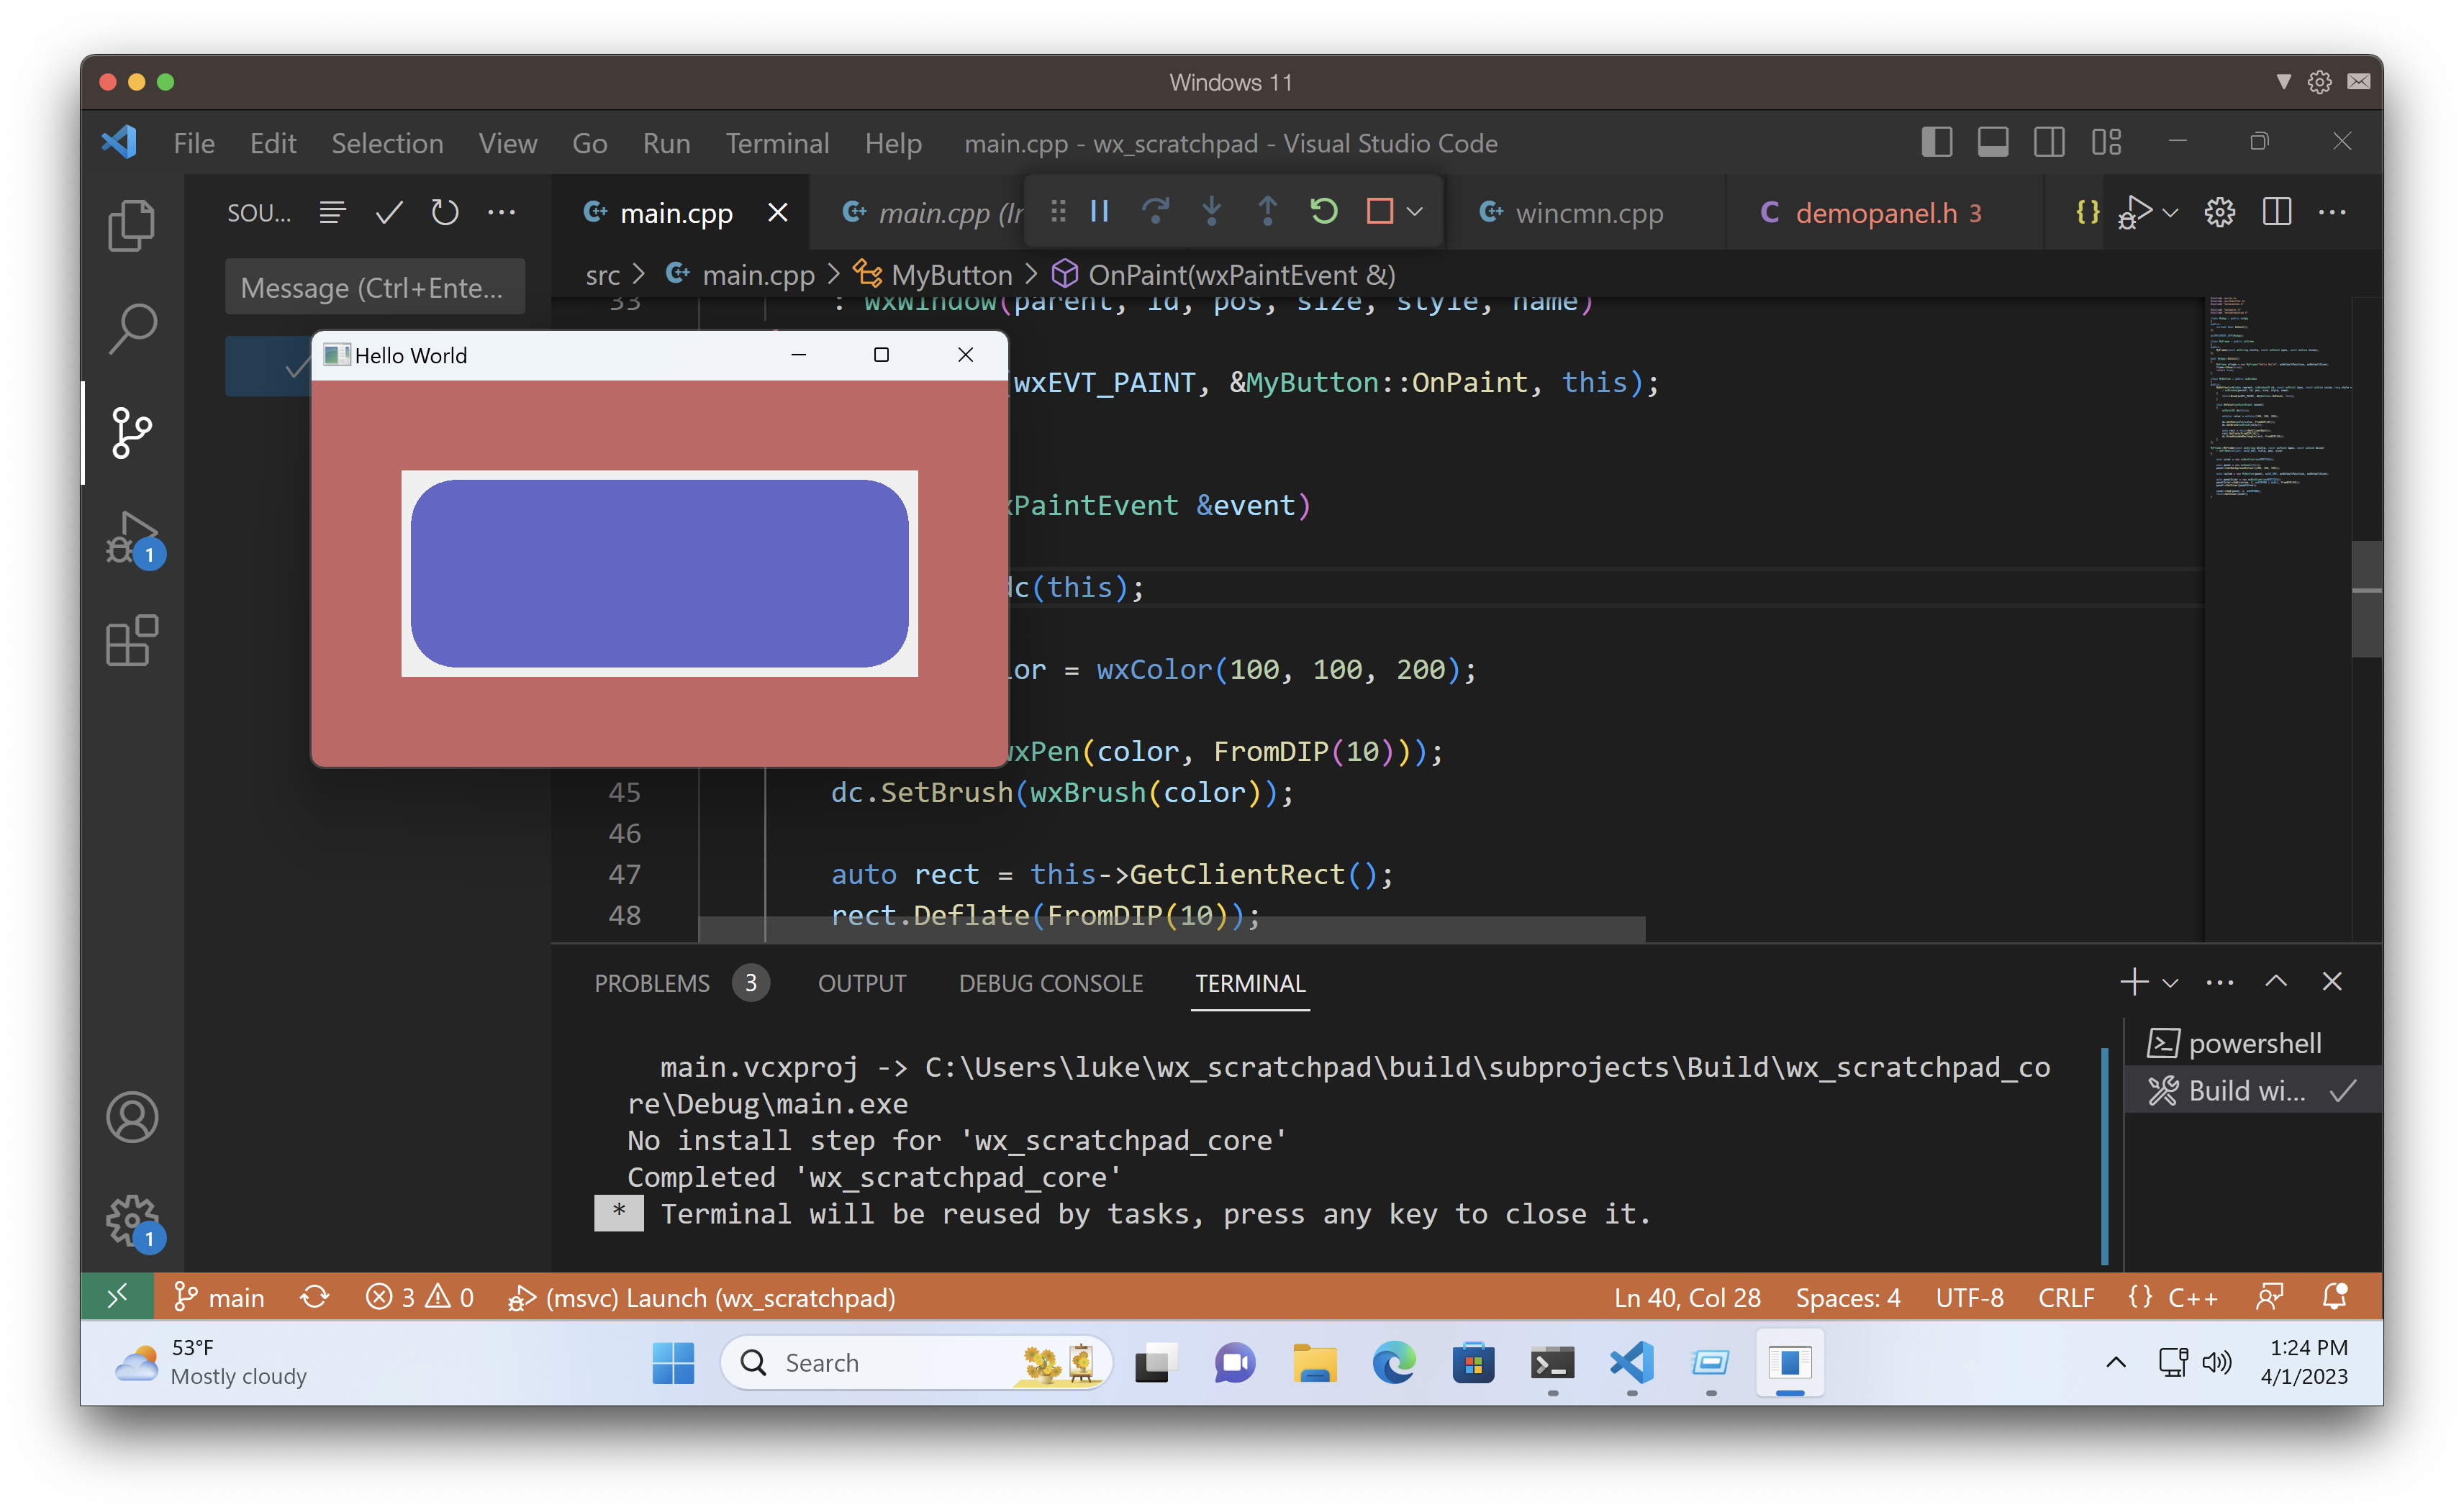Open the stop button's dropdown chevron
The width and height of the screenshot is (2464, 1512).
[x=1415, y=211]
